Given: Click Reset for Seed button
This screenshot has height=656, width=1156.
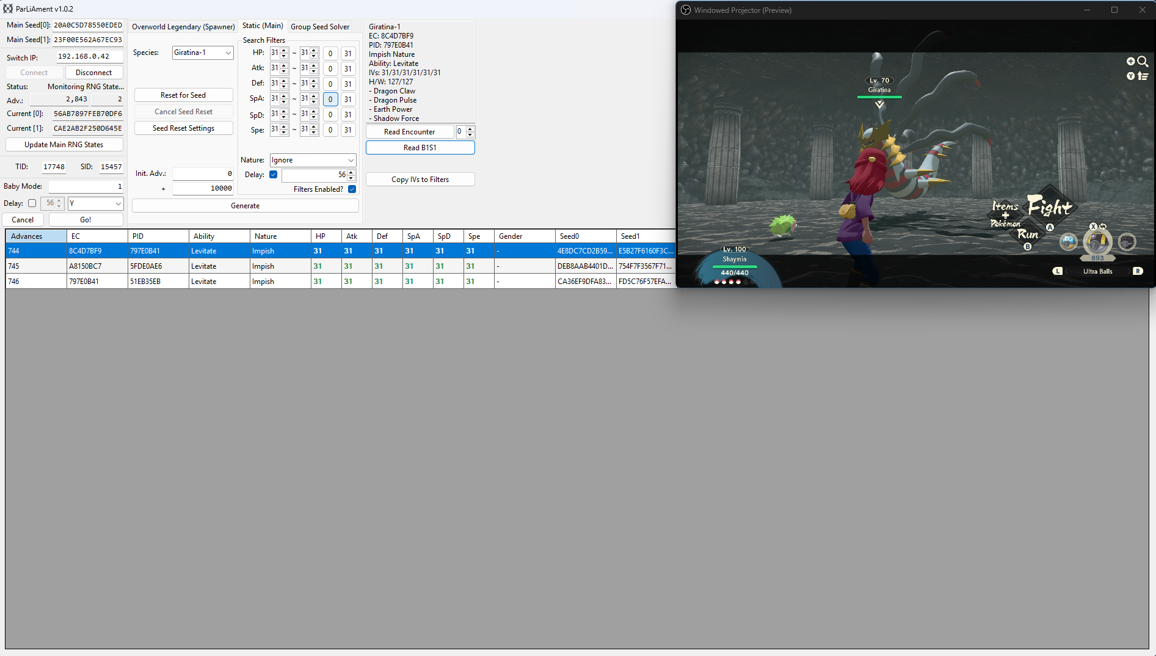Looking at the screenshot, I should click(183, 95).
